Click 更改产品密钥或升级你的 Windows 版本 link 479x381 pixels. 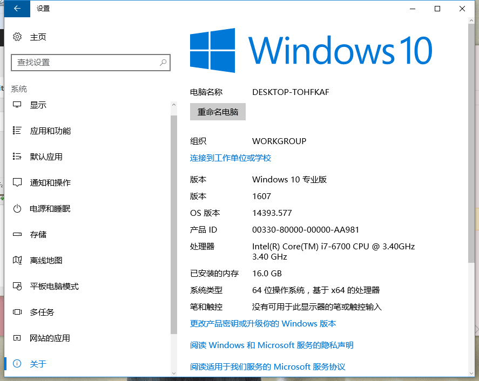coord(262,323)
